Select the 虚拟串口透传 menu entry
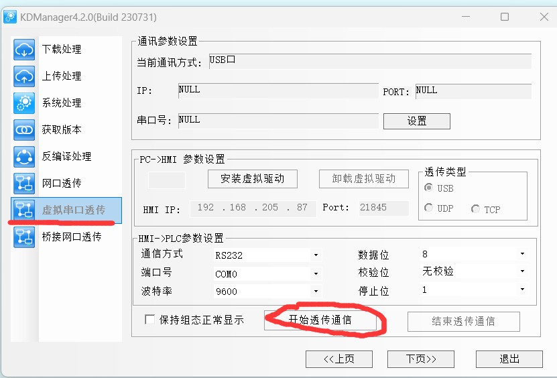Image resolution: width=557 pixels, height=378 pixels. coord(66,210)
